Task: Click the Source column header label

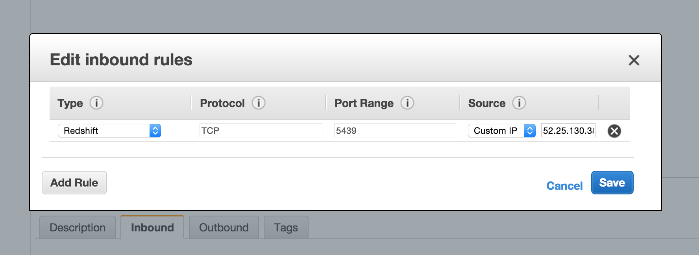Action: pyautogui.click(x=487, y=103)
